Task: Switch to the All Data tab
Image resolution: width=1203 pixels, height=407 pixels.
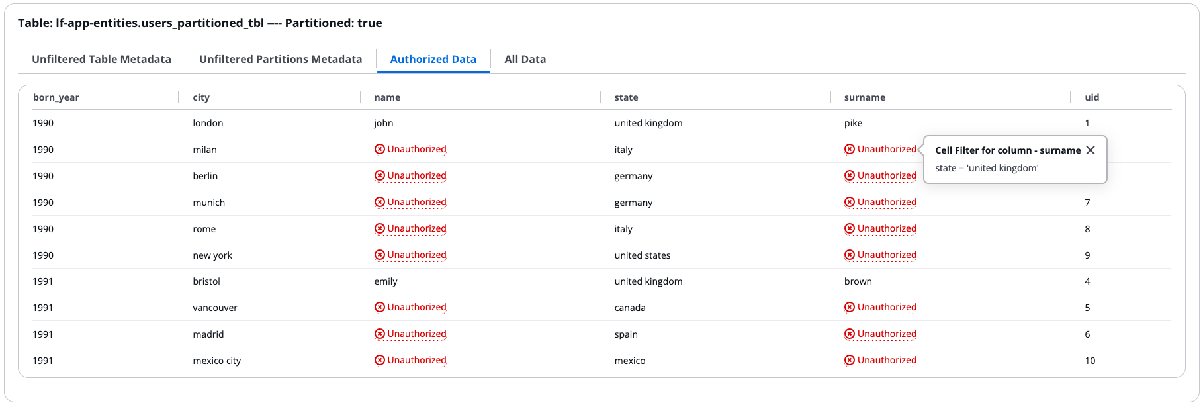Action: coord(525,59)
